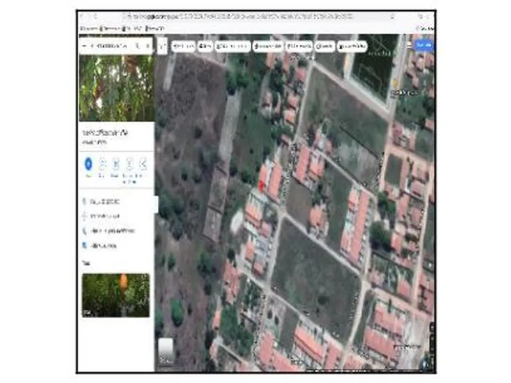This screenshot has height=383, width=511.
Task: Open the photo thumbnail in the Photos section
Action: (x=116, y=295)
